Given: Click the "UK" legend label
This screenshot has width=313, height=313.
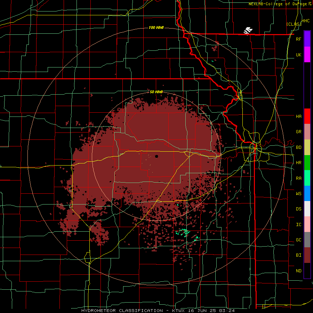Looking at the screenshot, I should click(x=298, y=55).
